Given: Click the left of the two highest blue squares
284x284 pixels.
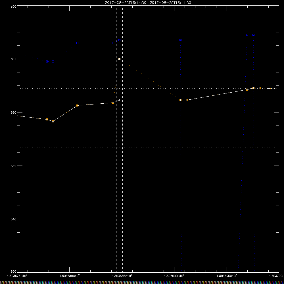Looking at the screenshot, I should pos(247,35).
